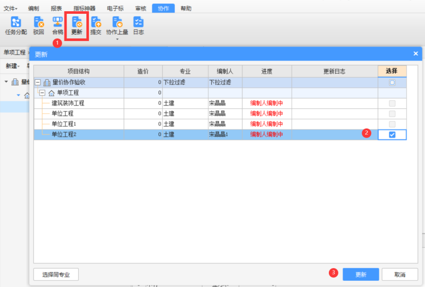The width and height of the screenshot is (425, 287).
Task: Open the 指标神器 tab
Action: point(84,8)
